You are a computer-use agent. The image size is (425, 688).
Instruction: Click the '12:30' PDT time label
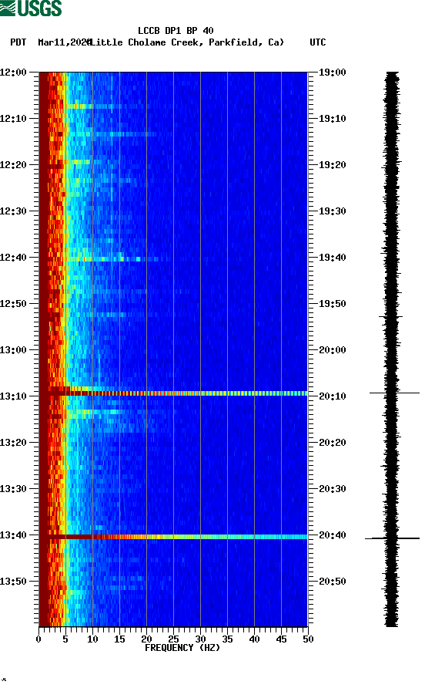pos(14,211)
